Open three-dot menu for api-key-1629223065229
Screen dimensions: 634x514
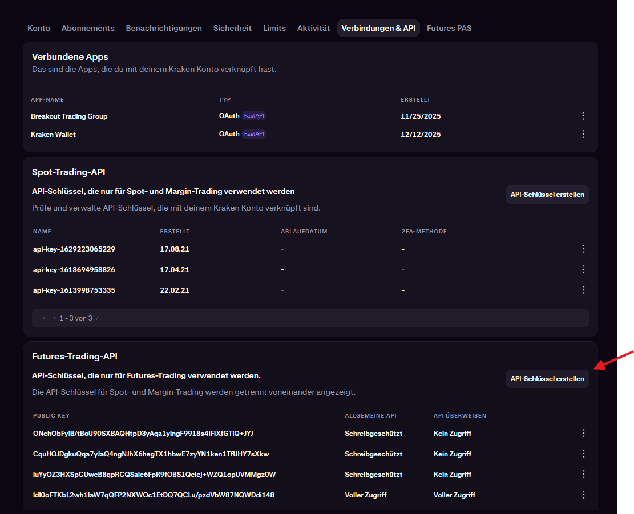(x=583, y=249)
